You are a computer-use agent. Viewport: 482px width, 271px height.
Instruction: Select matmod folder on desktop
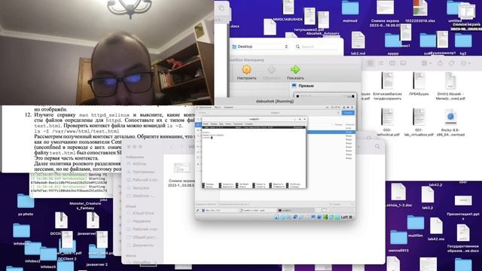click(350, 9)
